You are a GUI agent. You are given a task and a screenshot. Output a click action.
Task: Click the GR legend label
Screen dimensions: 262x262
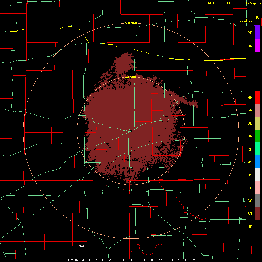click(x=250, y=110)
